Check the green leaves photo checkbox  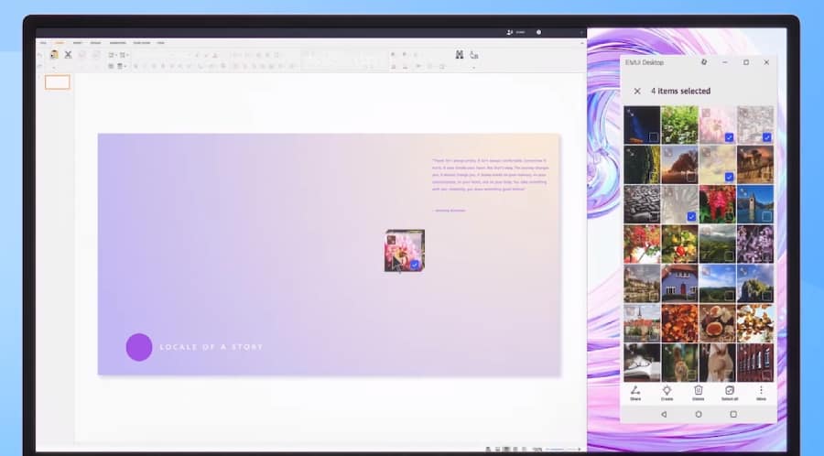(x=691, y=137)
